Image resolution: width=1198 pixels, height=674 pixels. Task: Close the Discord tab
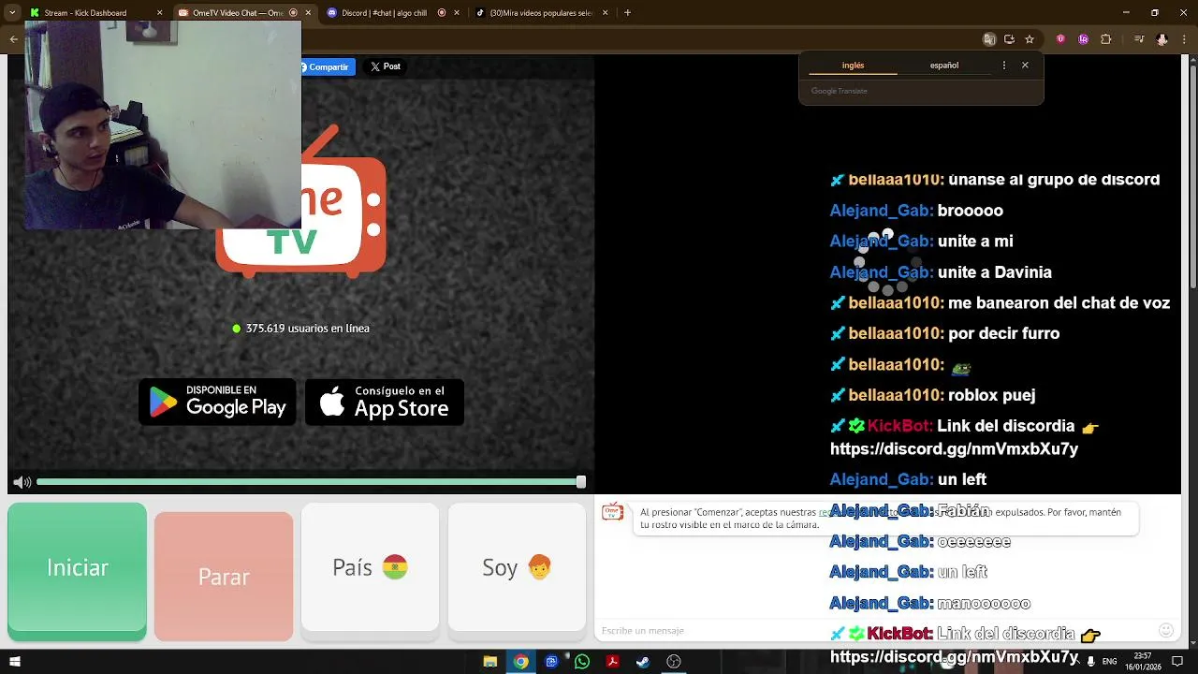(x=456, y=13)
